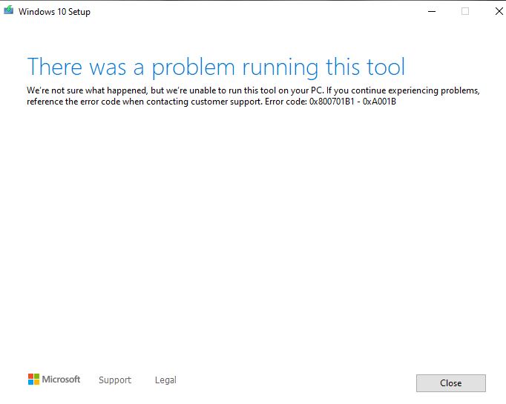Click the empty footer space left of Close
This screenshot has width=506, height=404.
(x=297, y=382)
